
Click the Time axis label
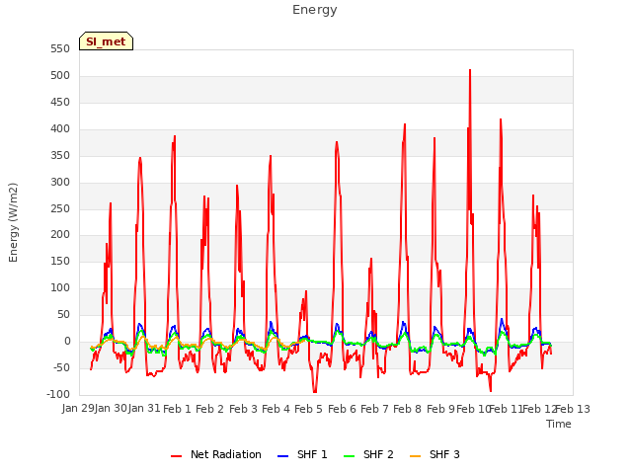pos(559,424)
